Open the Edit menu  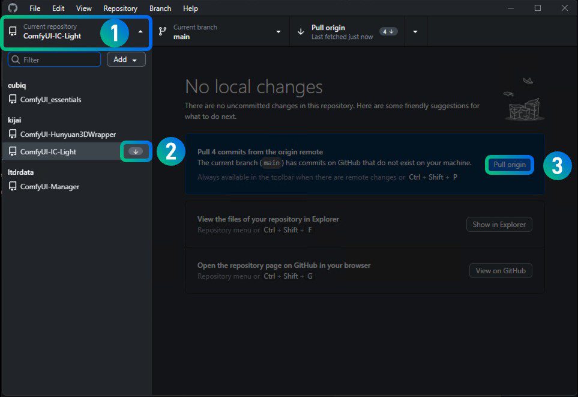58,8
